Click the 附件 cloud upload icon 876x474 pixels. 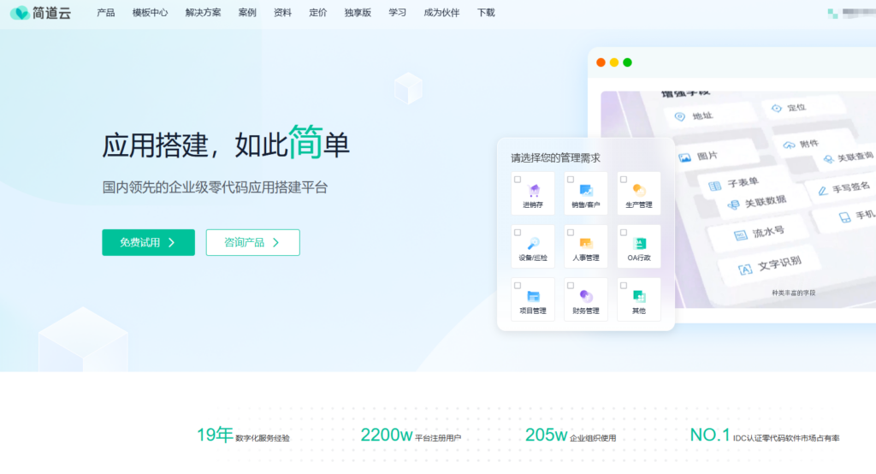point(789,145)
